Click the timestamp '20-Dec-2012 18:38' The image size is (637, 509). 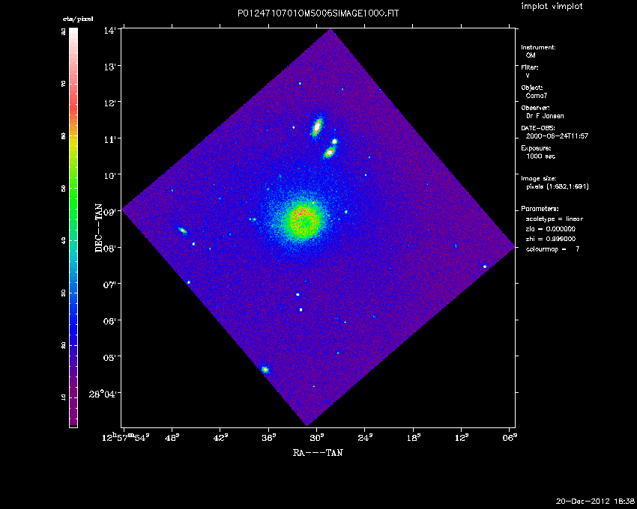pos(595,501)
